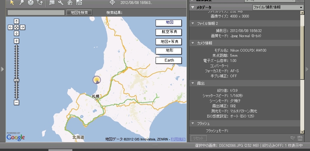Click the map zoom-out minus button
The height and width of the screenshot is (151, 310).
click(x=17, y=103)
